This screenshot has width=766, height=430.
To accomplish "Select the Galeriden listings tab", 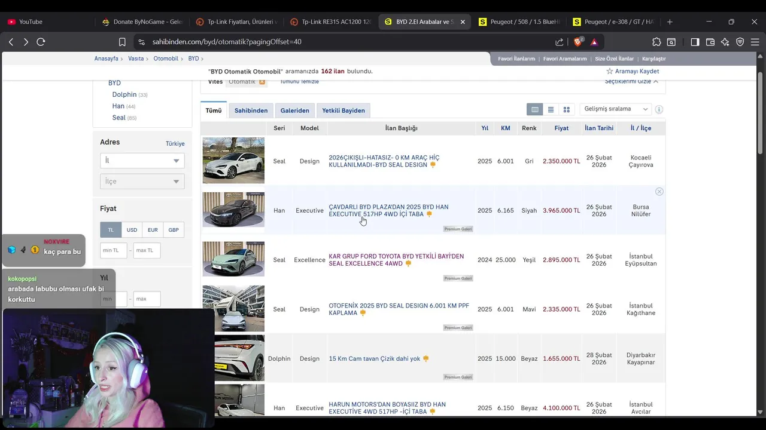I will 295,110.
